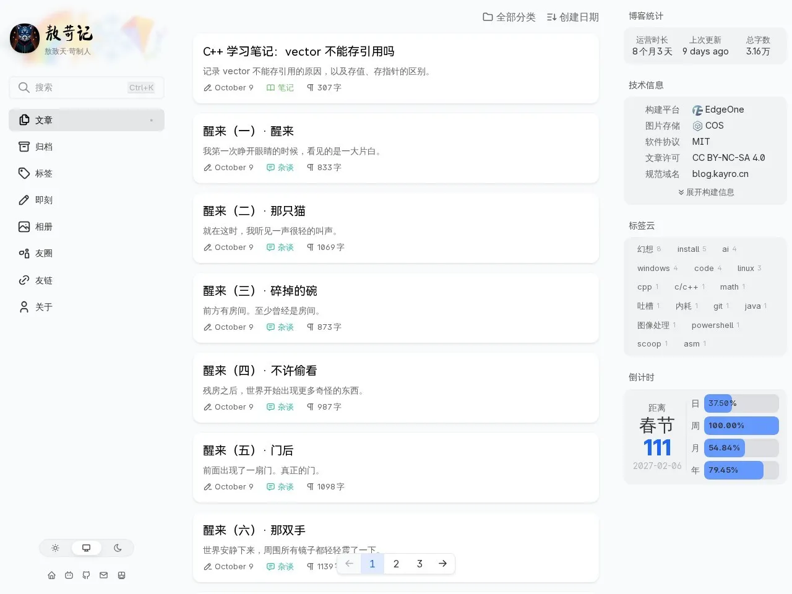This screenshot has height=594, width=792.
Task: Go to next page with right arrow
Action: point(442,564)
